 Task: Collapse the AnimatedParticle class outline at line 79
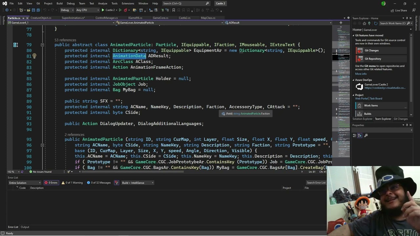(x=42, y=45)
